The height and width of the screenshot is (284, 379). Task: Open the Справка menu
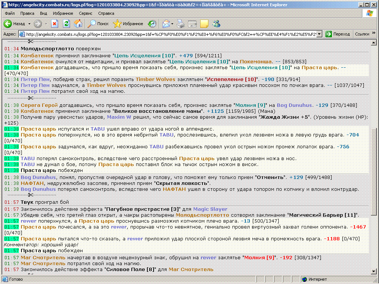[106, 13]
